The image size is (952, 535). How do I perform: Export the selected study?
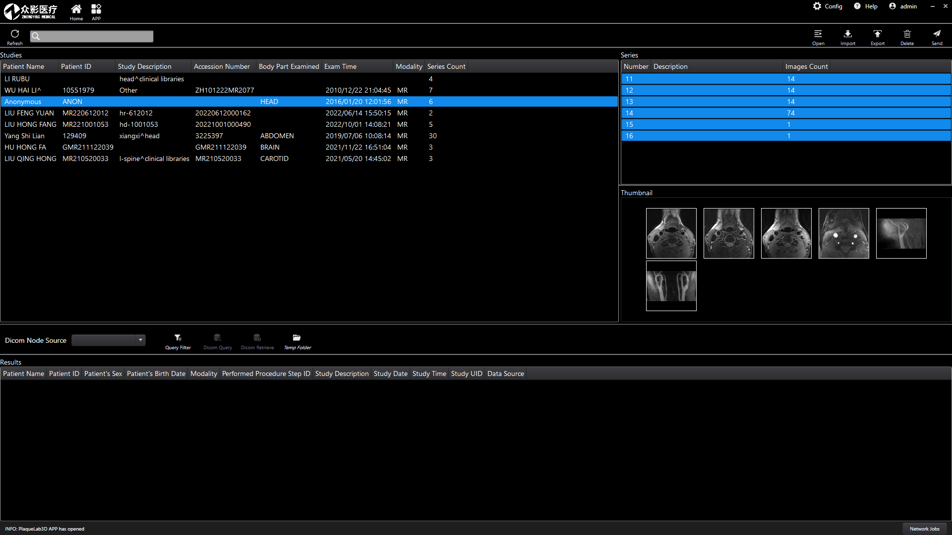point(878,37)
